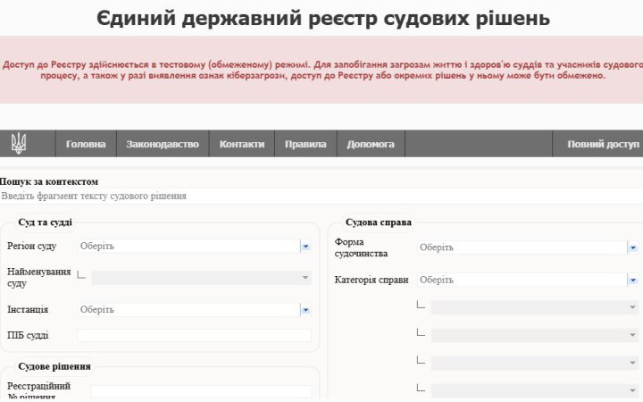This screenshot has height=402, width=643.
Task: Click the Суд та судді section heading
Action: coord(46,222)
